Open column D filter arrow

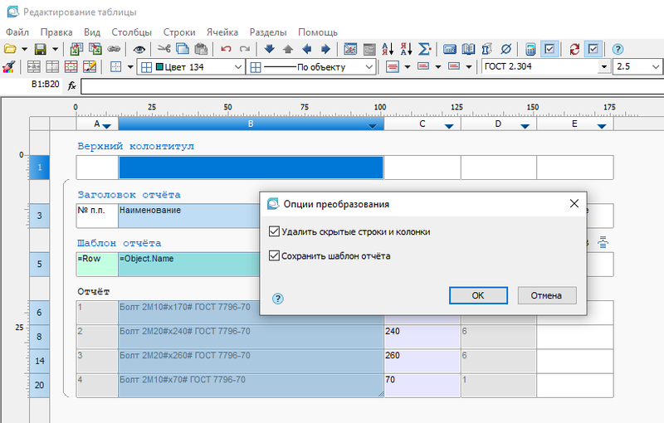point(525,126)
